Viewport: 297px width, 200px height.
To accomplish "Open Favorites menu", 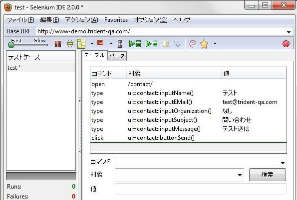I will (116, 20).
